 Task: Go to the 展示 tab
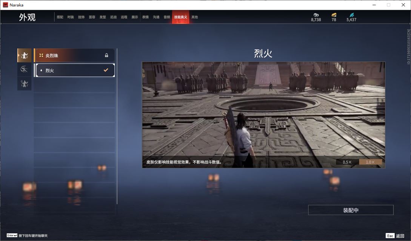pyautogui.click(x=135, y=17)
